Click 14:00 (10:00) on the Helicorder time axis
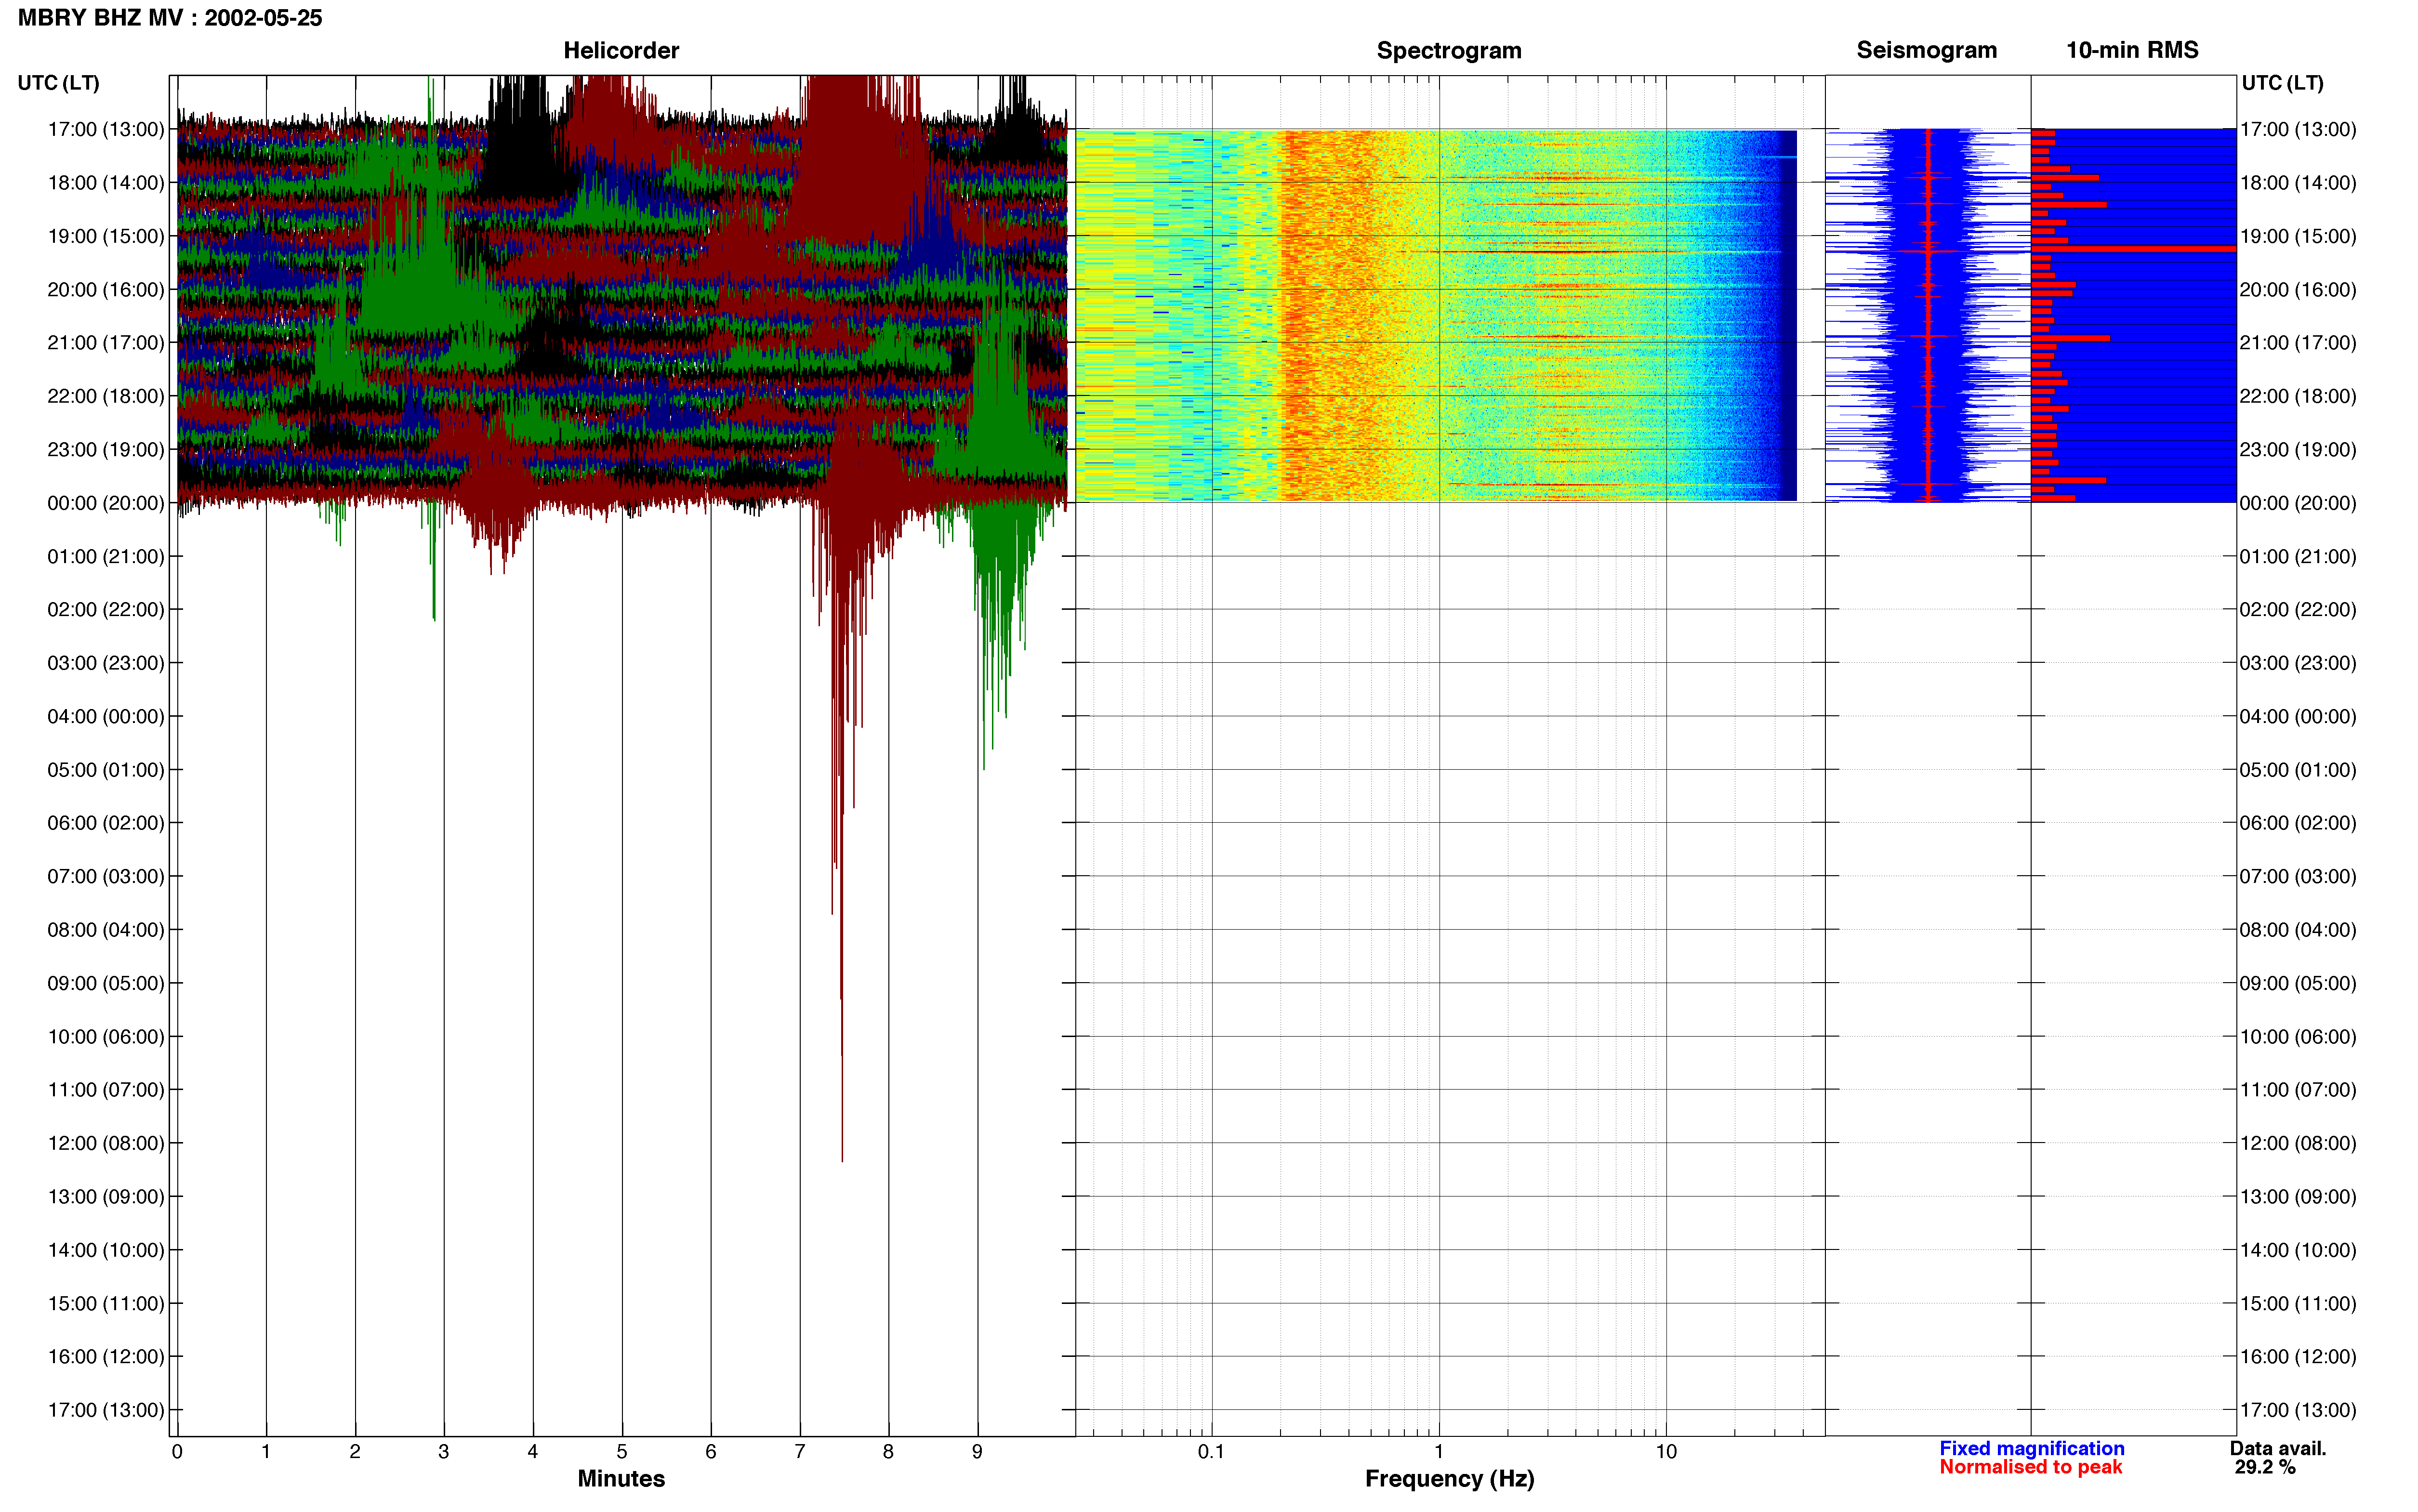 (x=106, y=1250)
